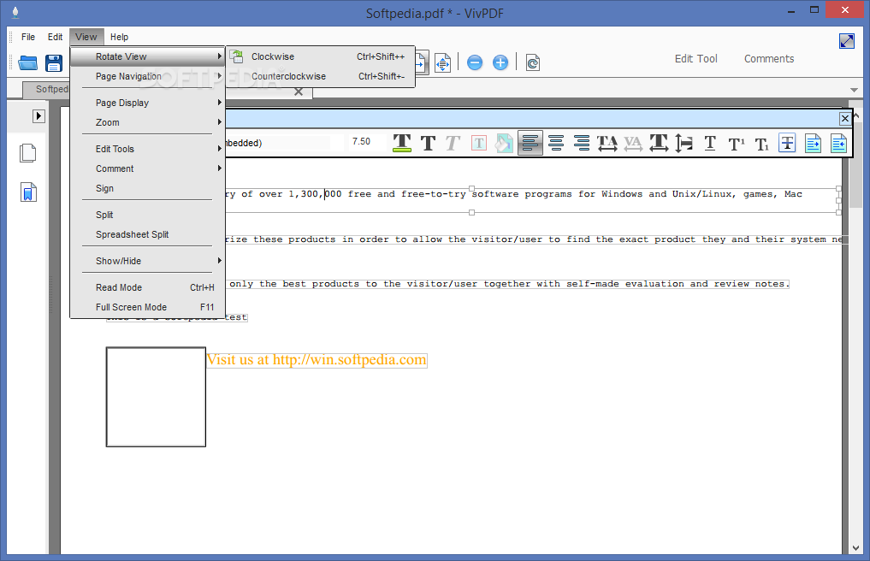Screen dimensions: 870x561
Task: Enter Full Screen Mode from menu
Action: pyautogui.click(x=148, y=307)
